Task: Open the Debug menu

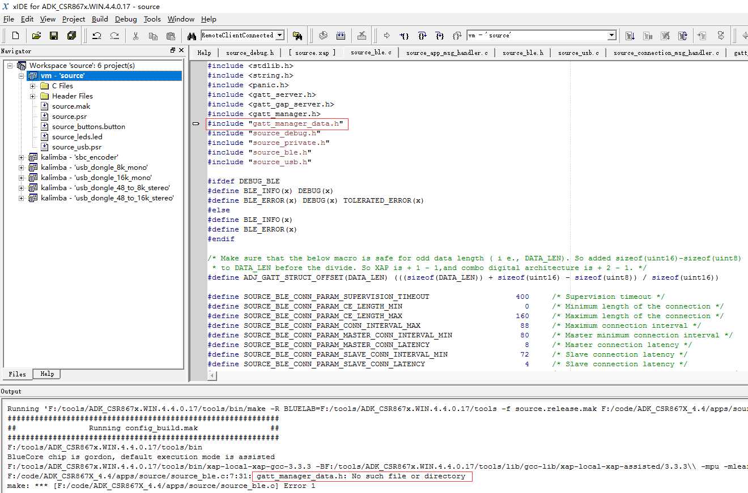Action: 126,19
